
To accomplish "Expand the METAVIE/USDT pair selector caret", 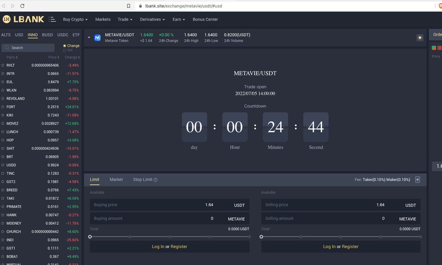I will [x=88, y=37].
